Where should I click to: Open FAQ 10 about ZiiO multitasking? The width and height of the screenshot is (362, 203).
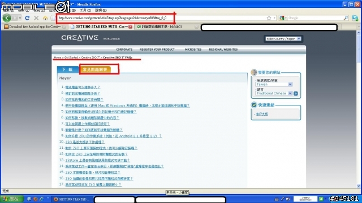[85, 142]
